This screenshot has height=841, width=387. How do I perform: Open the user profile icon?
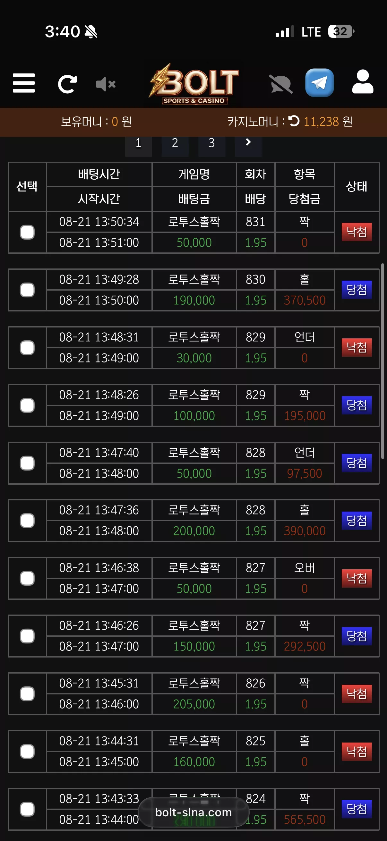pos(363,81)
